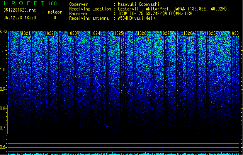Click the 0.8 frequency axis label
Screen dimensions: 243x155
pyautogui.click(x=3, y=108)
